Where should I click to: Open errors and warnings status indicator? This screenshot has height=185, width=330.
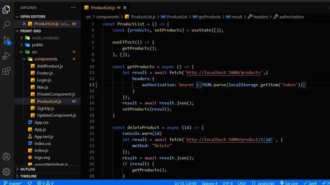pos(45,183)
